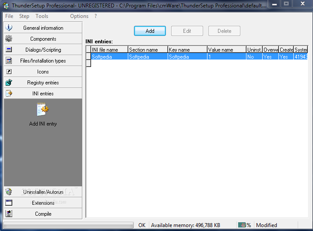
Task: Open the Step menu
Action: point(24,16)
